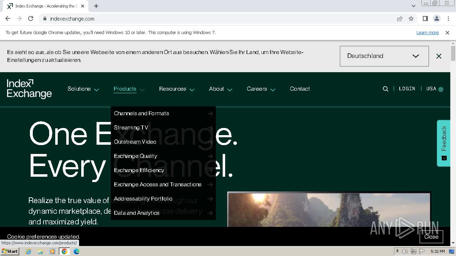Expand the Solutions chevron arrow
The height and width of the screenshot is (256, 456).
[97, 90]
